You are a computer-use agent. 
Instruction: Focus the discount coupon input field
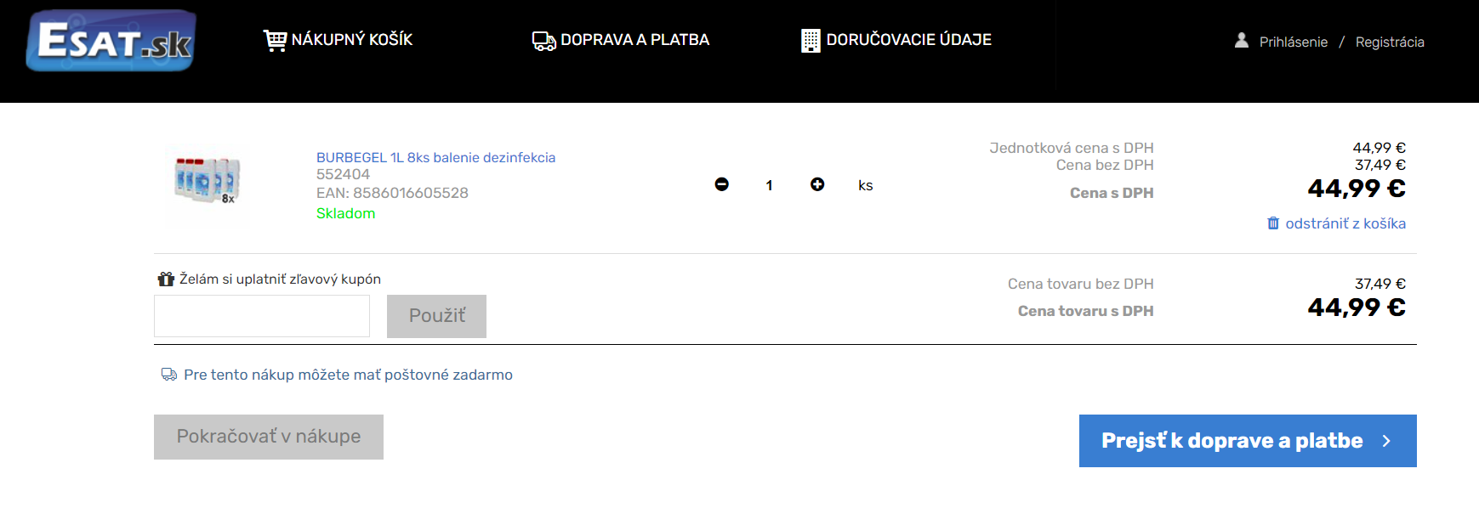tap(262, 316)
